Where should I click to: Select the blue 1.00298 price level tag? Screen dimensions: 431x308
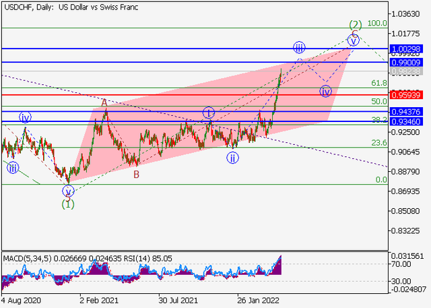pyautogui.click(x=408, y=49)
